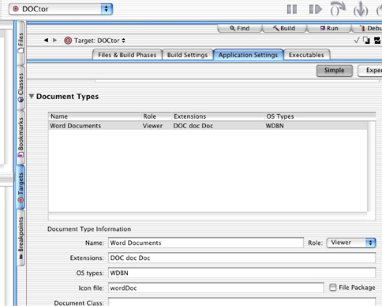Switch to the Build tab

tap(284, 28)
